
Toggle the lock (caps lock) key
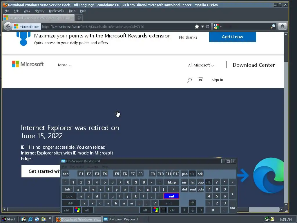pos(69,196)
